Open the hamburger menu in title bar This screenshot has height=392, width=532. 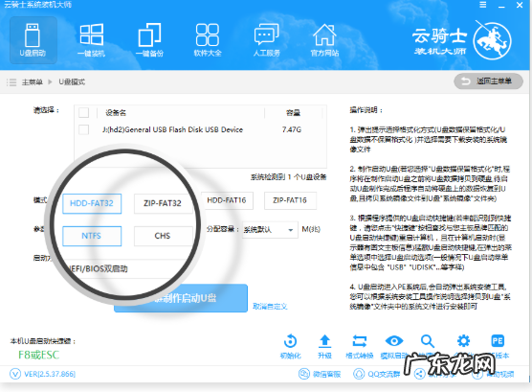coord(483,5)
